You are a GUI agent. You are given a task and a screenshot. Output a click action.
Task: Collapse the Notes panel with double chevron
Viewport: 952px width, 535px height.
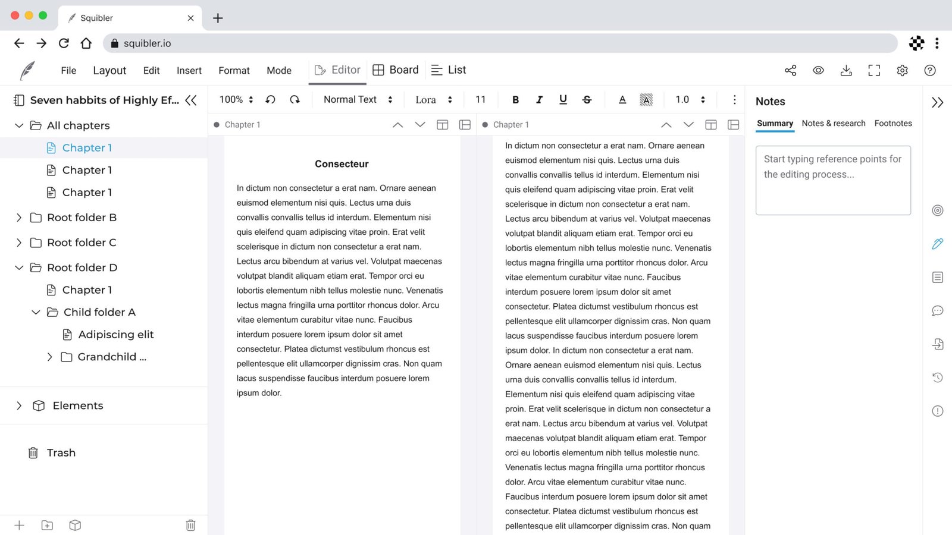[x=938, y=102]
